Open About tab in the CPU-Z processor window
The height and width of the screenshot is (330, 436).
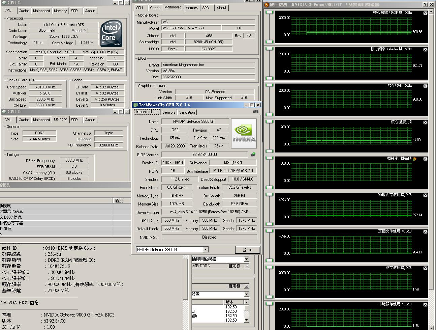coord(90,11)
